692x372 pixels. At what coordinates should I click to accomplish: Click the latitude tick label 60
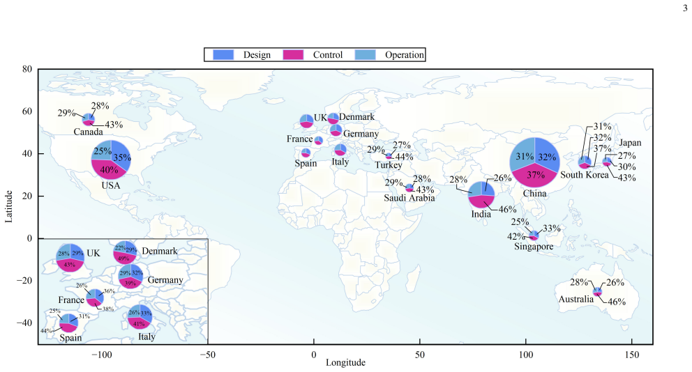(27, 111)
